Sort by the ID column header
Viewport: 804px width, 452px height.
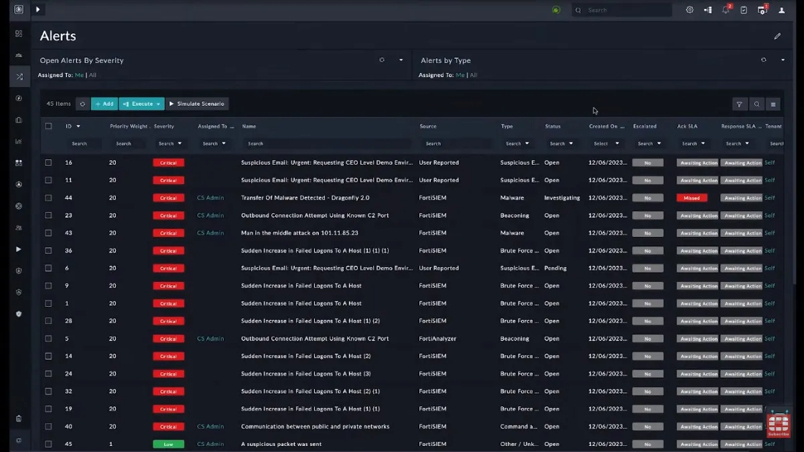coord(72,126)
